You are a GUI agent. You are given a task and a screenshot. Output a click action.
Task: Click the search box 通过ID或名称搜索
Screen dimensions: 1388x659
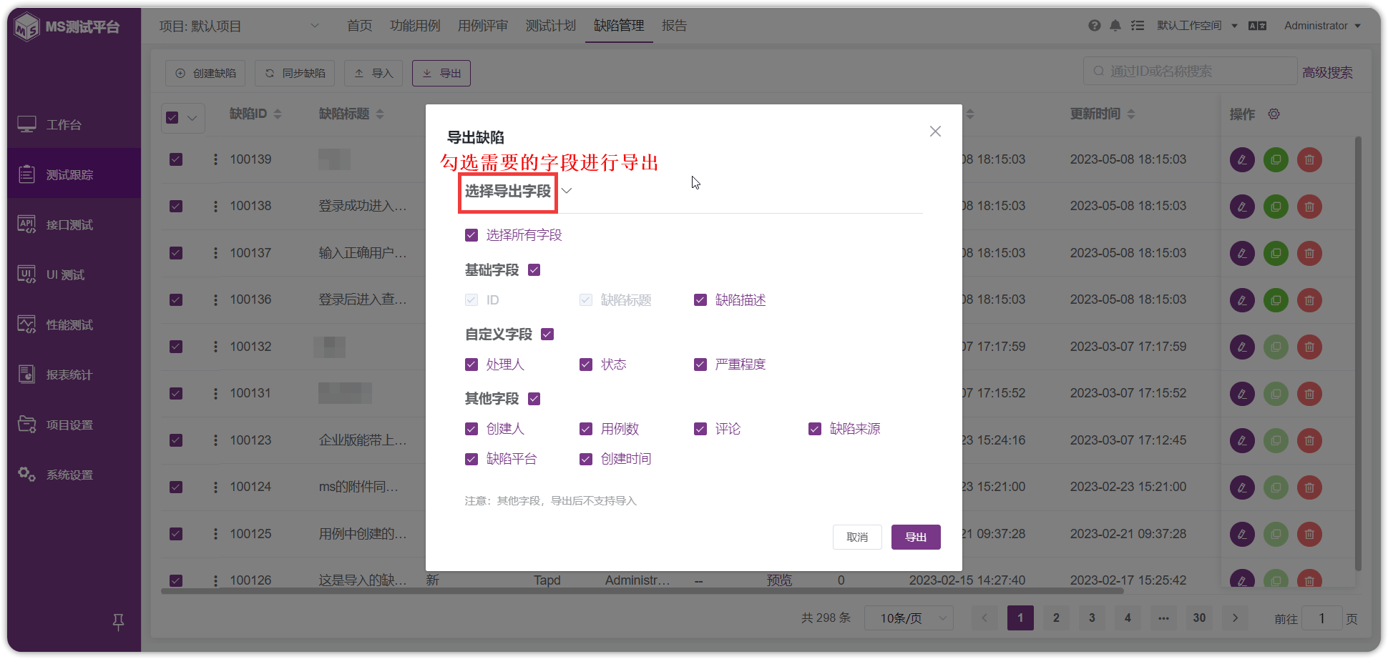point(1191,71)
